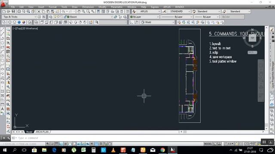Click the Text Style icon beside APLUS

(x=134, y=12)
